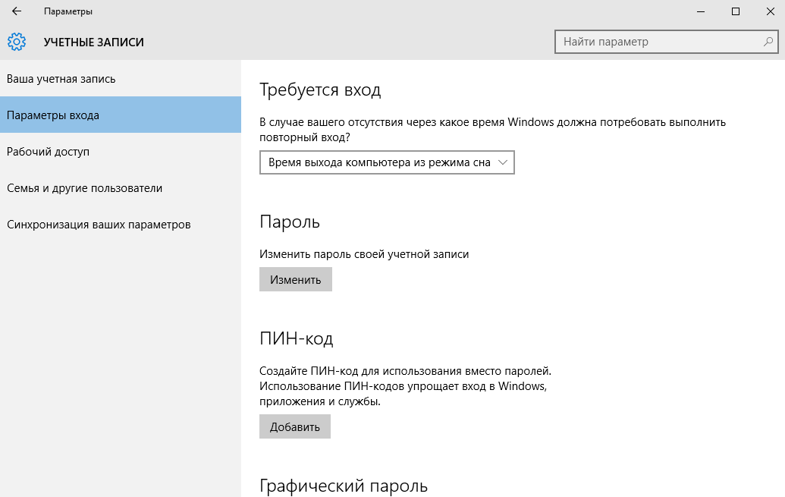Select Параметры входа in the sidebar
Viewport: 785px width, 497px height.
pos(53,115)
